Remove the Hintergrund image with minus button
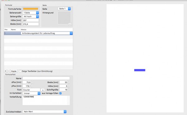 point(70,24)
